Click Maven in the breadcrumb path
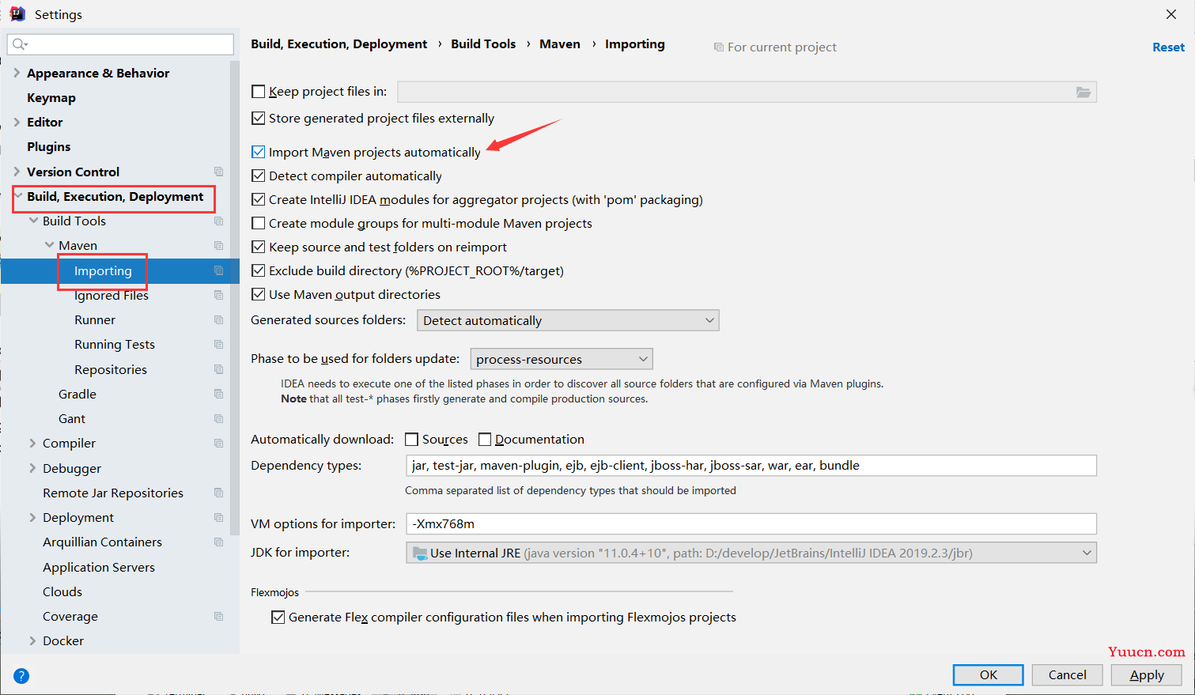 [560, 44]
